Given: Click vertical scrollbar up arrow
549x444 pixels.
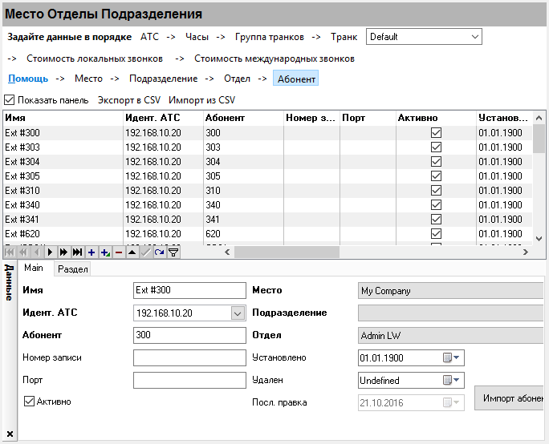Looking at the screenshot, I should coord(539,118).
